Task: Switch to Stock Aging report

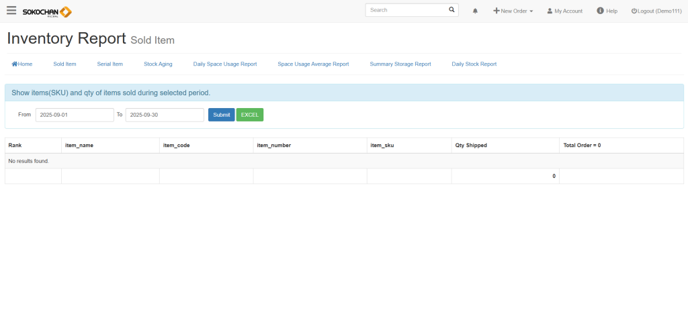Action: 158,64
